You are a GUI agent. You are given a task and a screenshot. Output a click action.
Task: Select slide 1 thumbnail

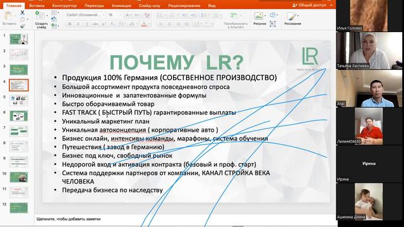(19, 39)
